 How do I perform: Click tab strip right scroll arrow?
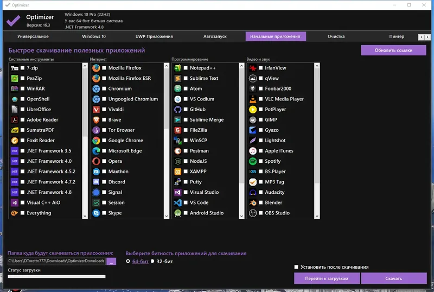click(x=427, y=37)
